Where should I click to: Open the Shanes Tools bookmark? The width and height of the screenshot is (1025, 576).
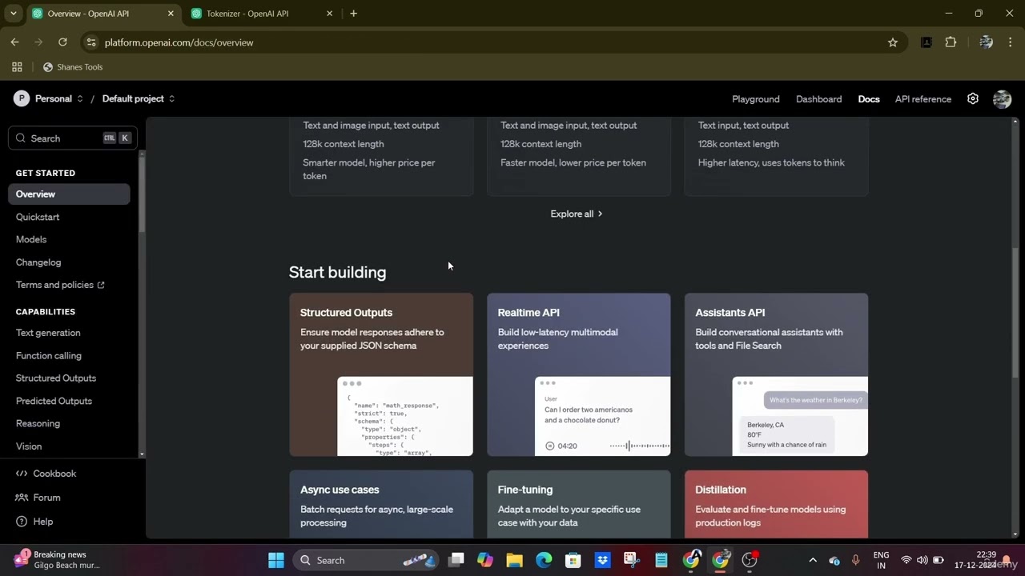coord(73,67)
